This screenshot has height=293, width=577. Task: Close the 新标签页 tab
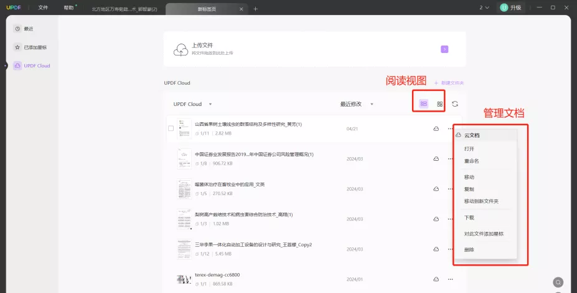pyautogui.click(x=241, y=9)
